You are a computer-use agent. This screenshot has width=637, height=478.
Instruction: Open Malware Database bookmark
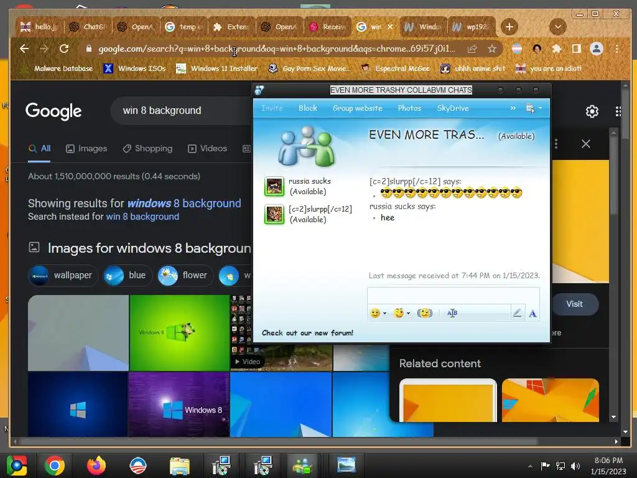point(57,68)
